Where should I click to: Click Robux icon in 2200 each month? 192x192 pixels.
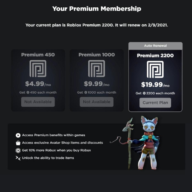tap(144, 93)
